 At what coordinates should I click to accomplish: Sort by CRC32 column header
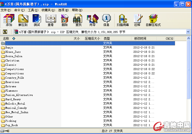click(166, 39)
